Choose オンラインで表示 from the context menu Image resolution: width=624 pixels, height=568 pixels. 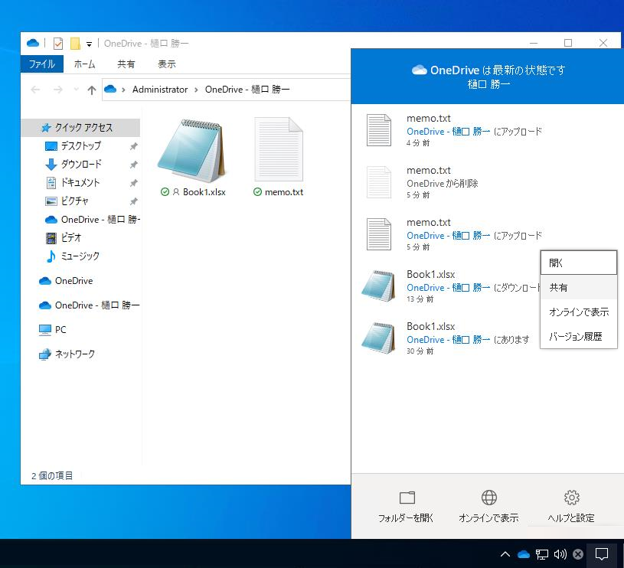tap(579, 312)
